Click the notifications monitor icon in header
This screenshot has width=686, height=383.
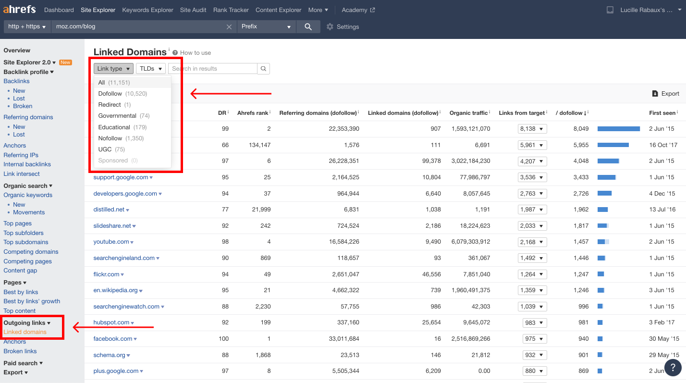(610, 10)
